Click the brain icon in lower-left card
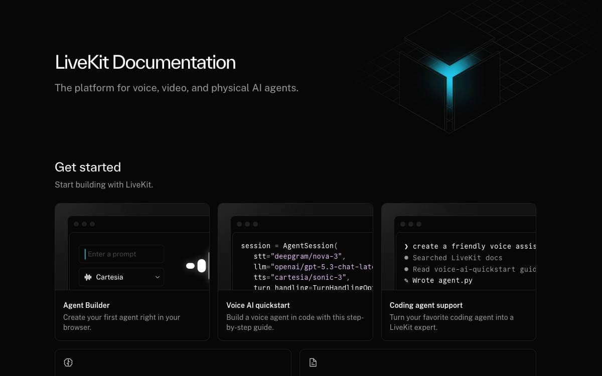 pyautogui.click(x=68, y=362)
